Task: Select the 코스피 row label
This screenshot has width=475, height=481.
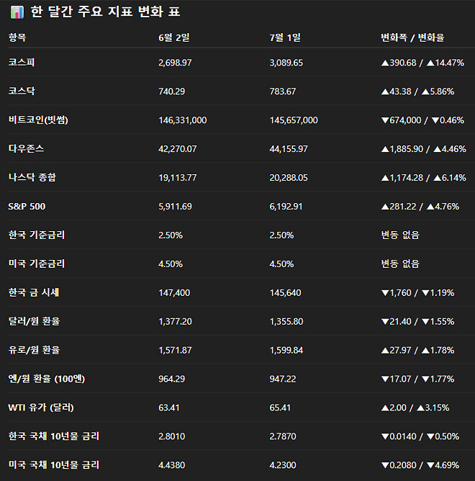Action: 22,63
